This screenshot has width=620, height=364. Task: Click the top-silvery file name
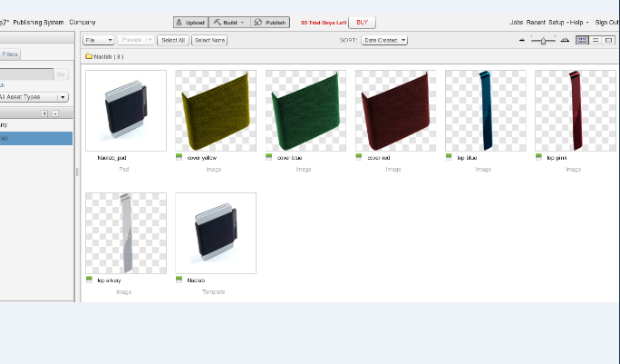tap(109, 280)
